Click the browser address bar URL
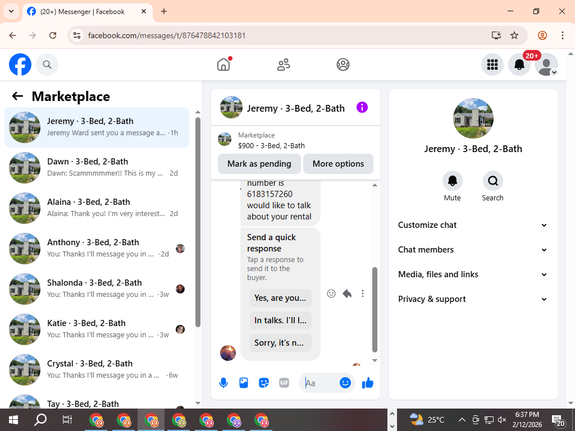Viewport: 575px width, 431px height. (167, 35)
